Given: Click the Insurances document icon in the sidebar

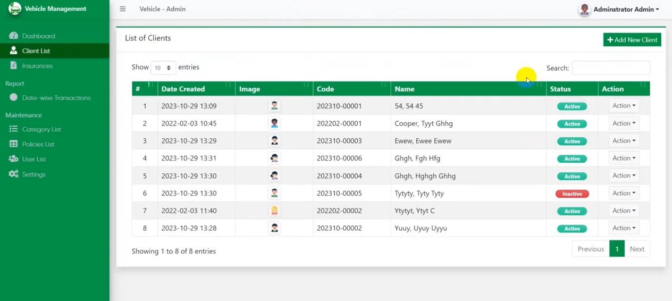Looking at the screenshot, I should (13, 65).
